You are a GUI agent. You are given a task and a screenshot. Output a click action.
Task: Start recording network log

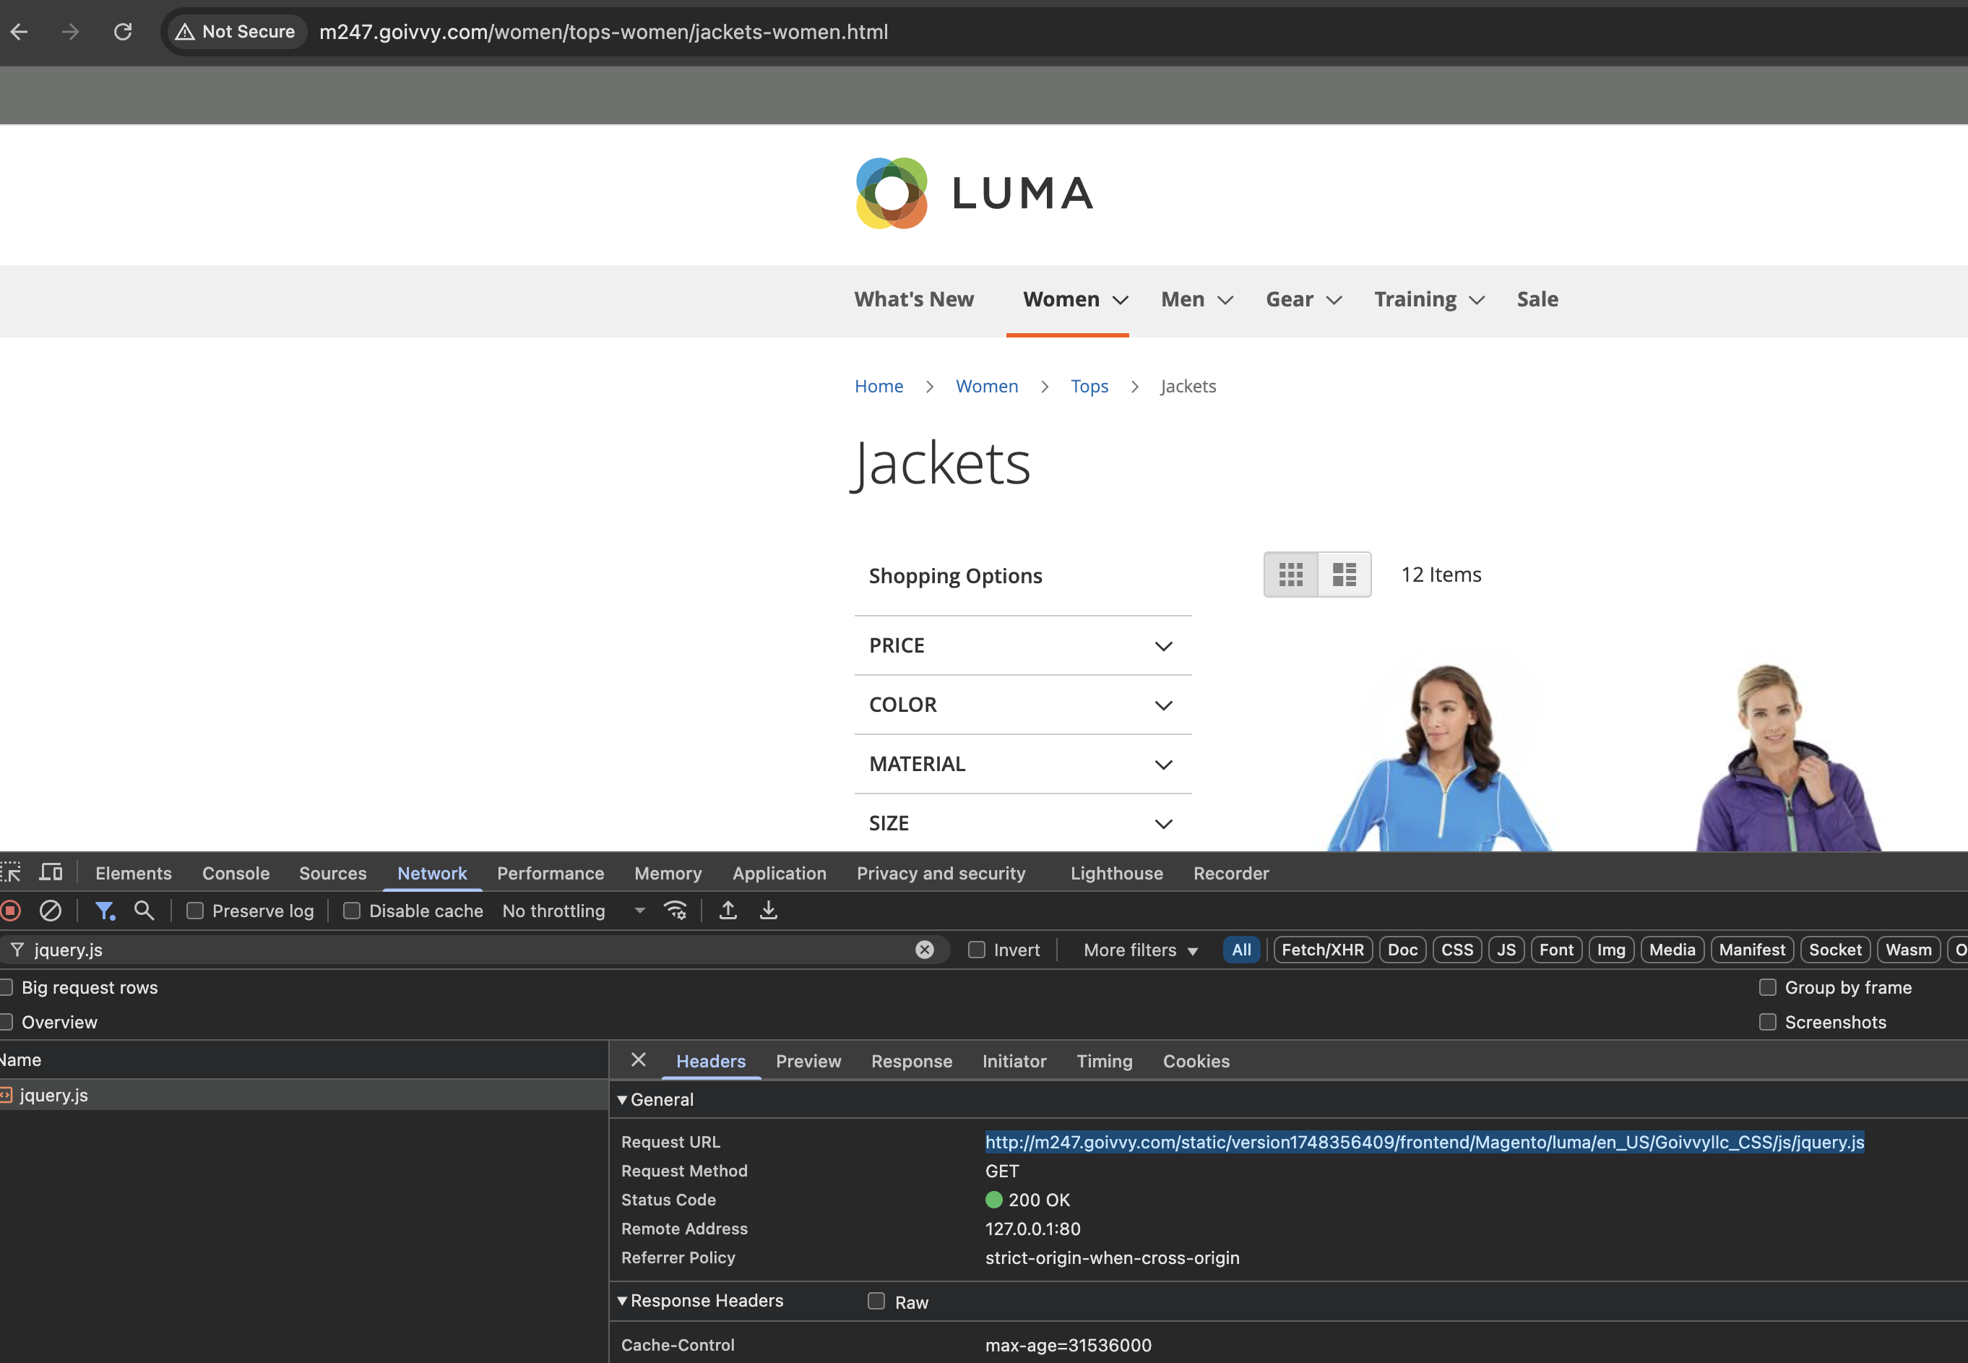click(x=11, y=911)
